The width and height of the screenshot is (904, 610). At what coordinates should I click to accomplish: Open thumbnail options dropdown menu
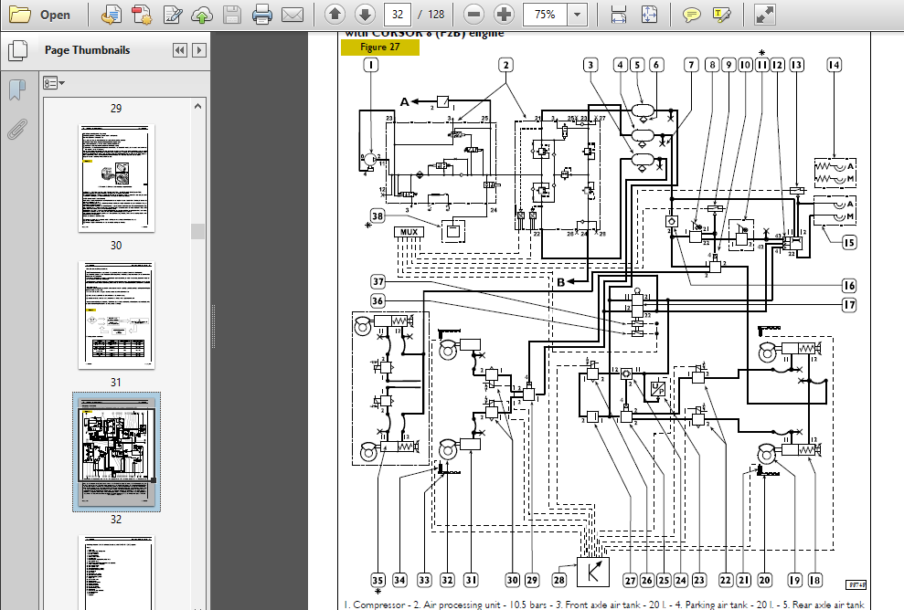tap(54, 83)
